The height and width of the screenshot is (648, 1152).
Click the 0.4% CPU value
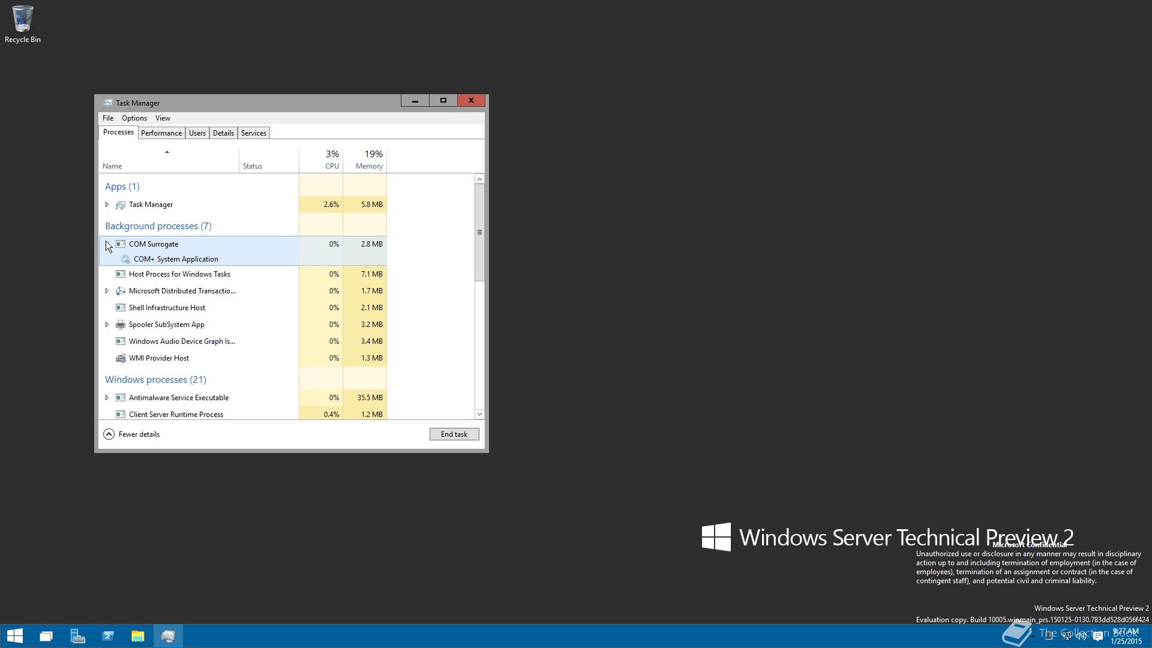click(x=331, y=415)
